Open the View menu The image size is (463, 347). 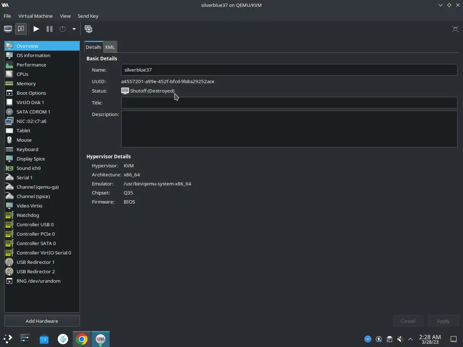pyautogui.click(x=65, y=16)
